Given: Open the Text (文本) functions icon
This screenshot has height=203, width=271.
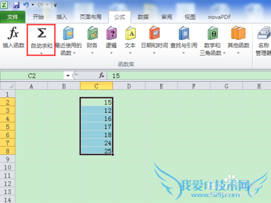Looking at the screenshot, I should (x=130, y=33).
